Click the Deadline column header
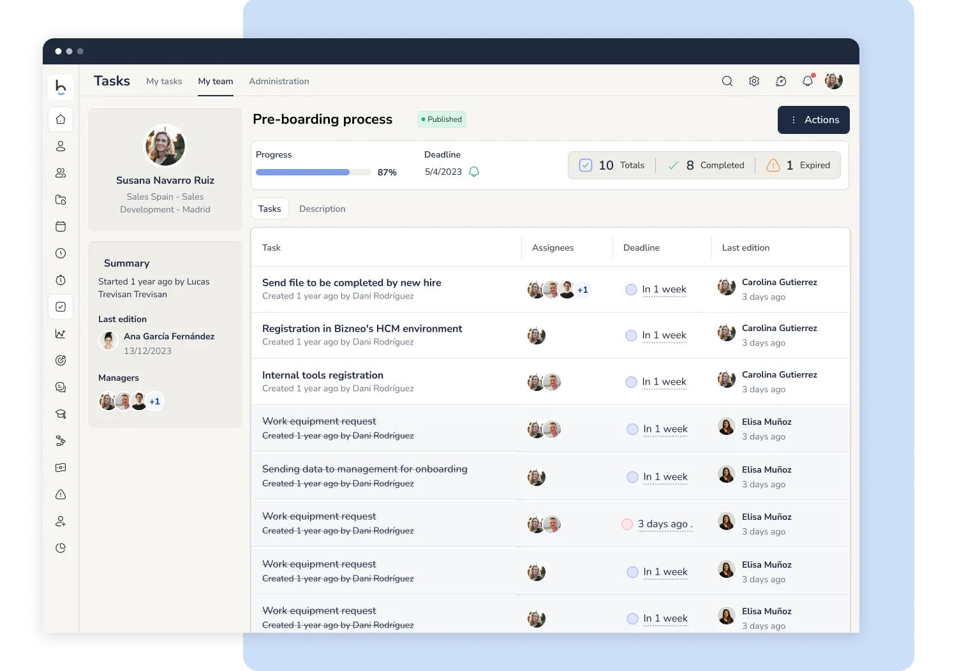Image resolution: width=957 pixels, height=671 pixels. click(x=641, y=247)
